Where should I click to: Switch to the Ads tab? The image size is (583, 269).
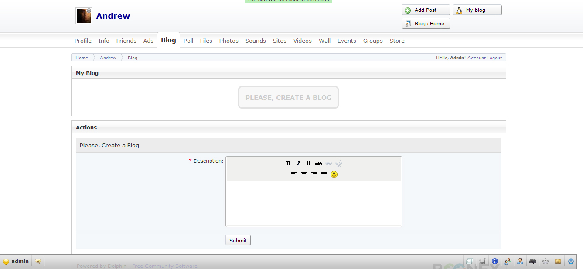(148, 41)
